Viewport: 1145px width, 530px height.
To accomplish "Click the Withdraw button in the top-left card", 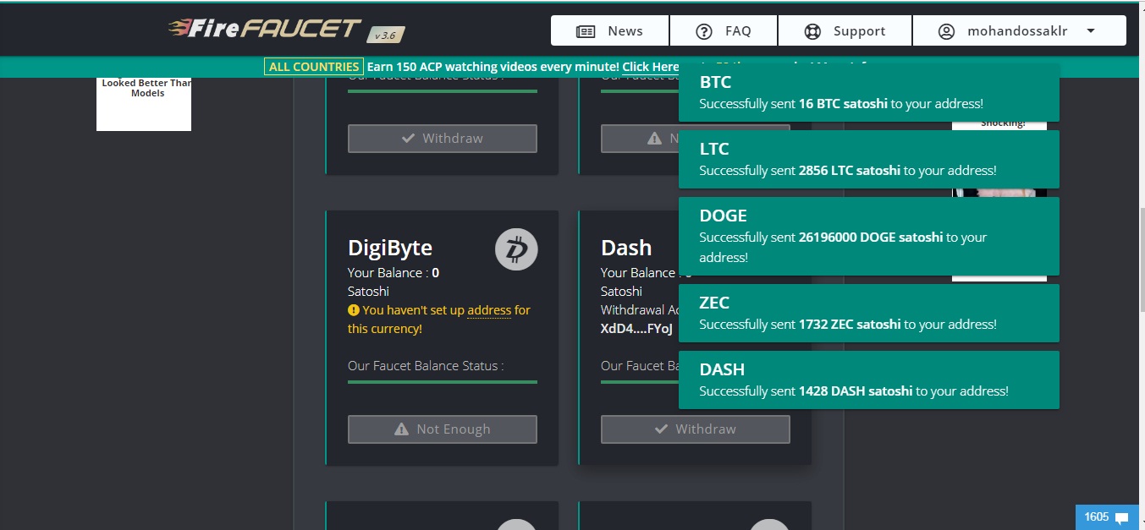I will [x=443, y=139].
